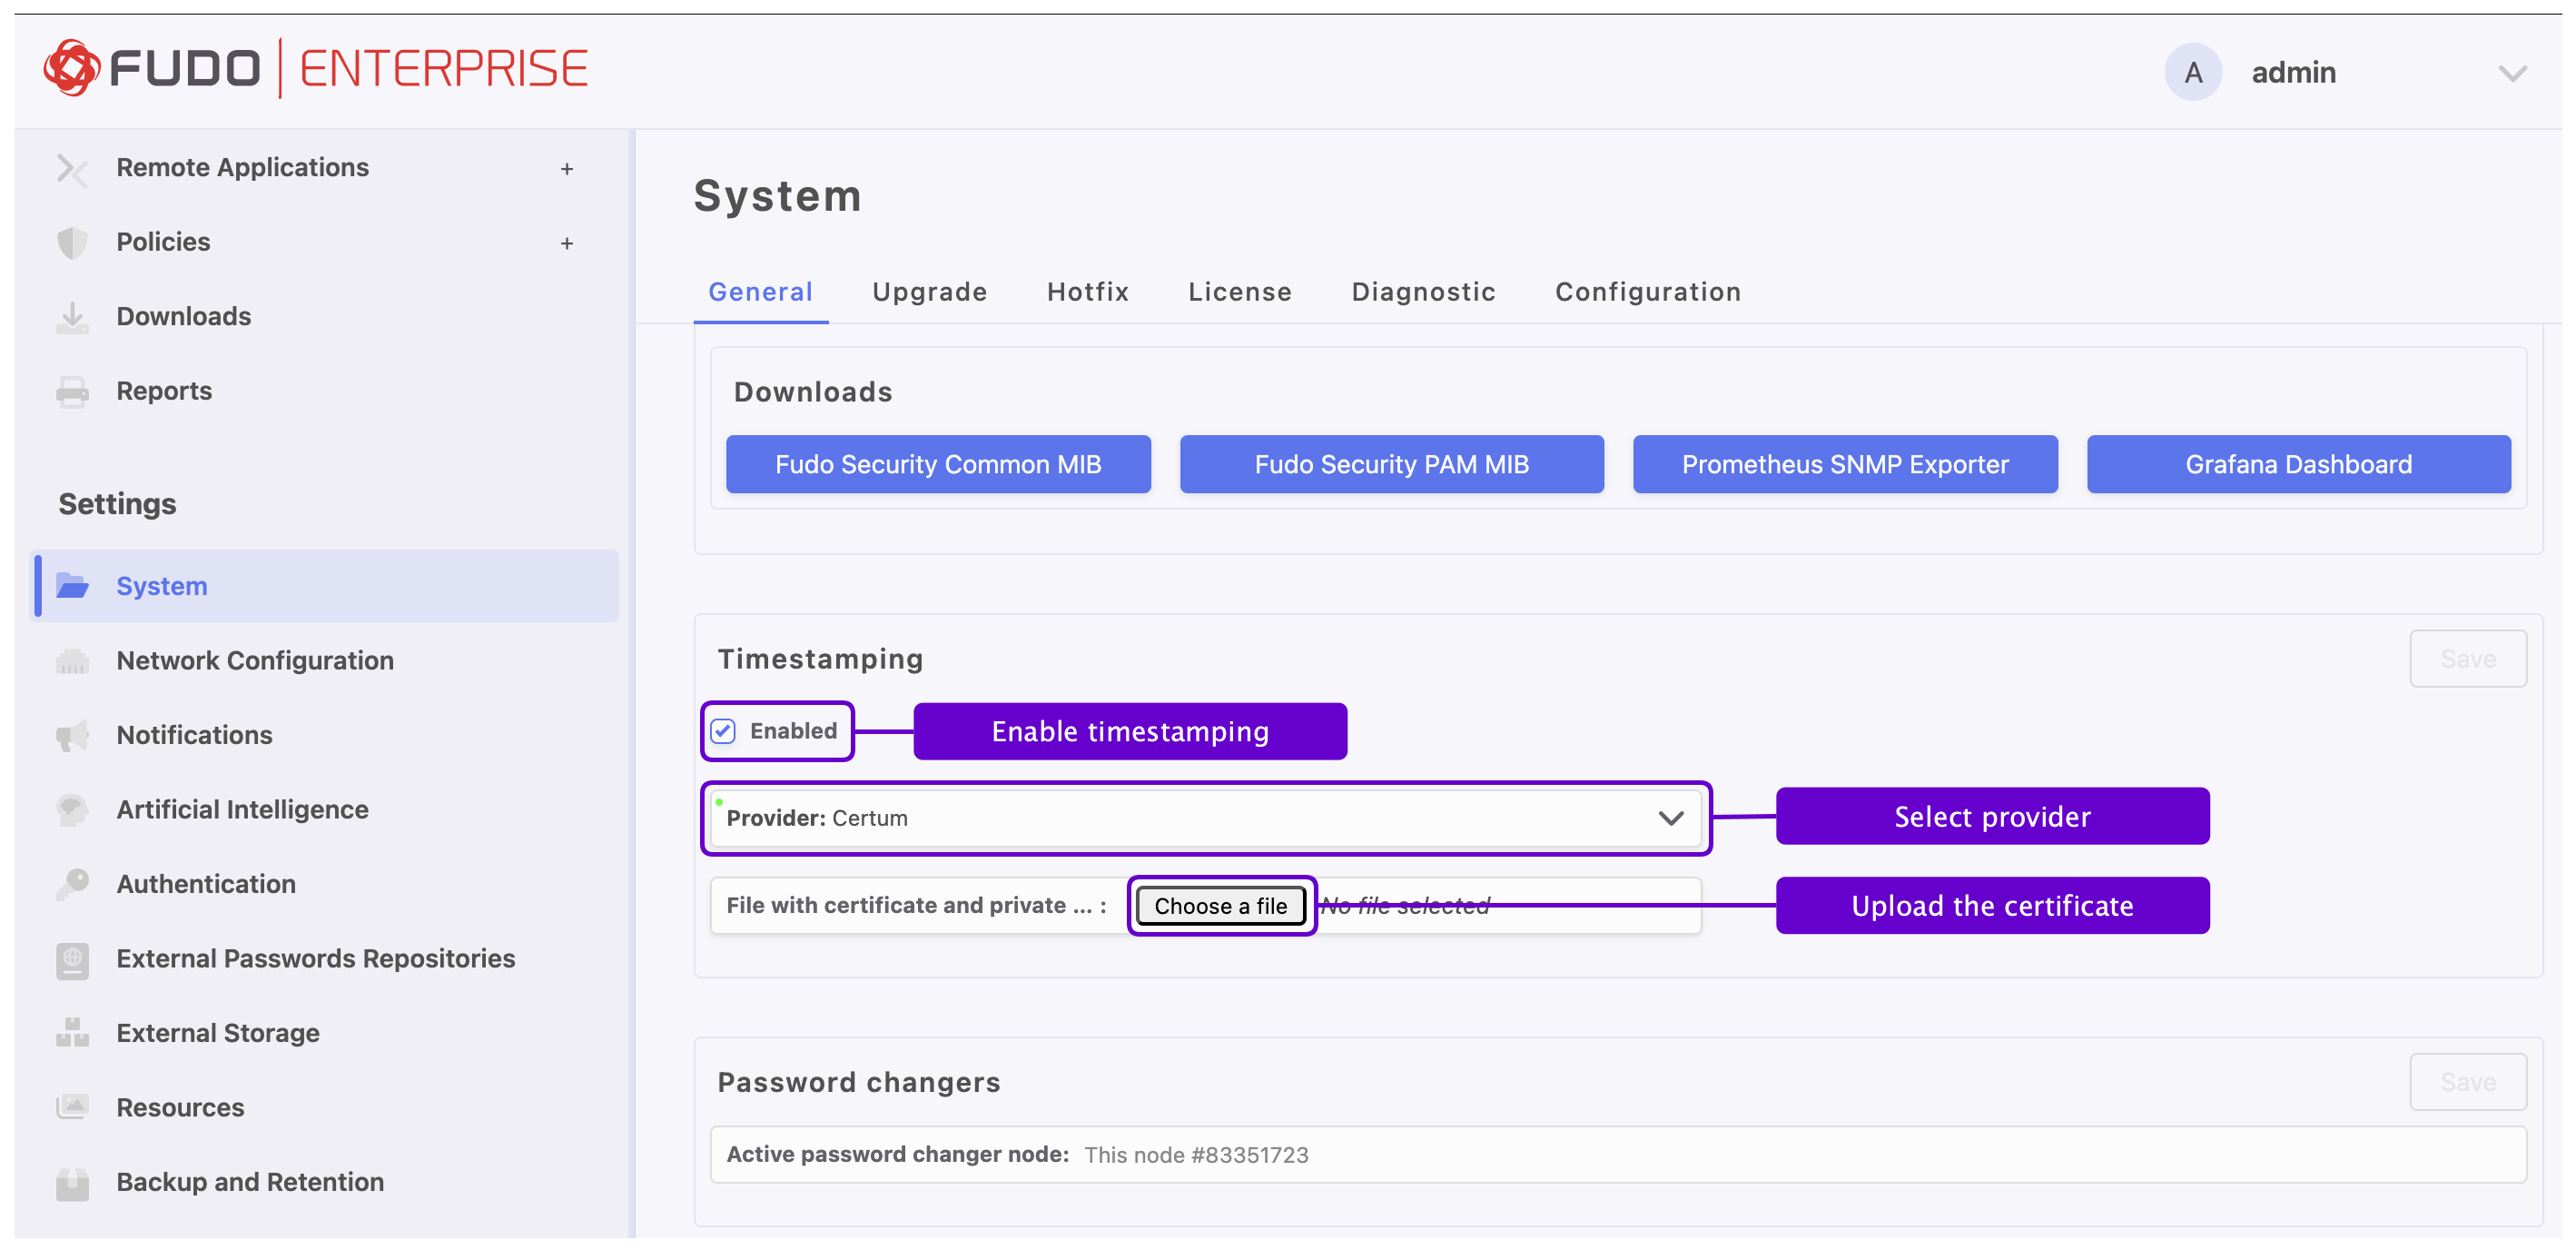Open Notifications via the megaphone icon

(72, 736)
